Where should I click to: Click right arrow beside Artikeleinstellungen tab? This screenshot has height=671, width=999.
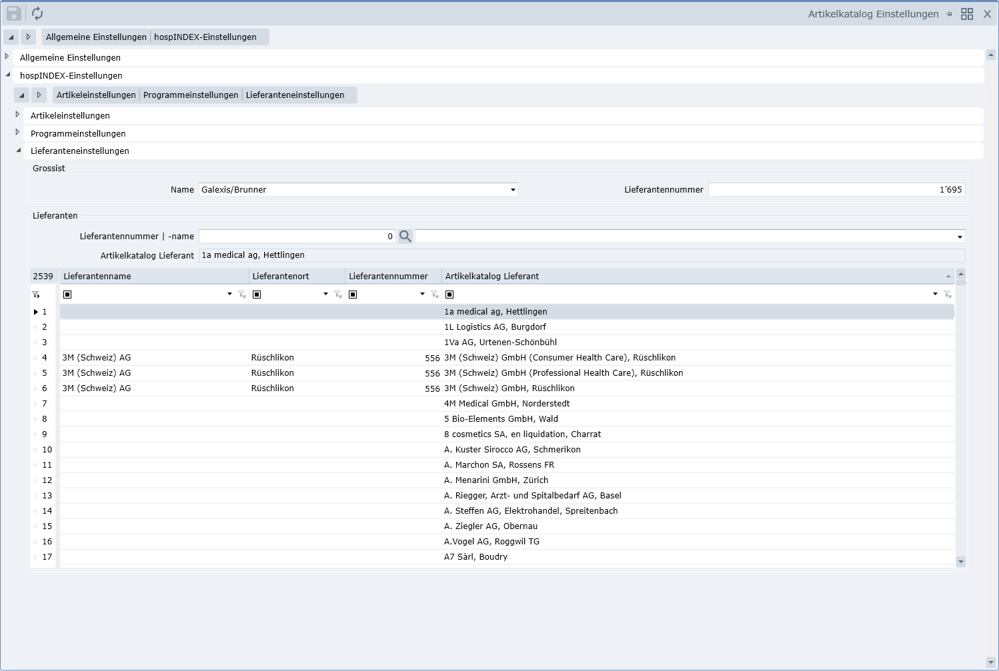pos(39,95)
